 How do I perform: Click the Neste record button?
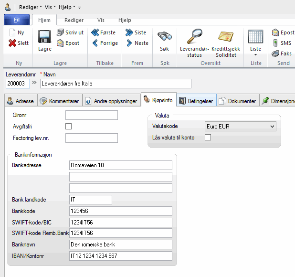pyautogui.click(x=137, y=43)
